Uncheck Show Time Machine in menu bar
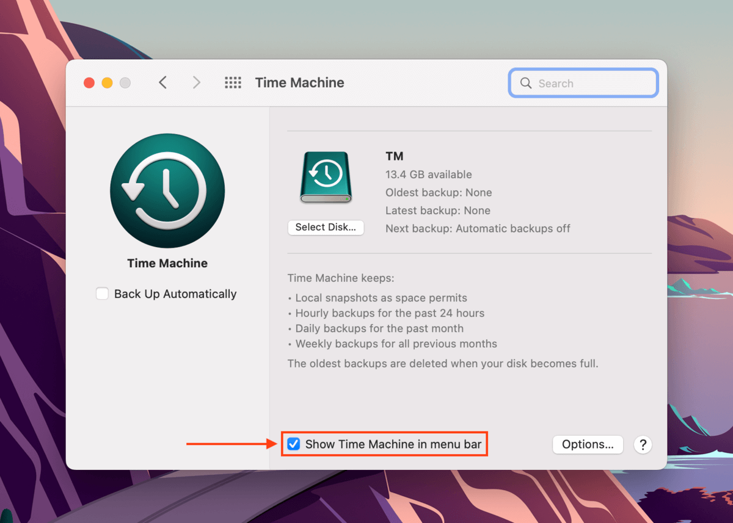 (294, 444)
